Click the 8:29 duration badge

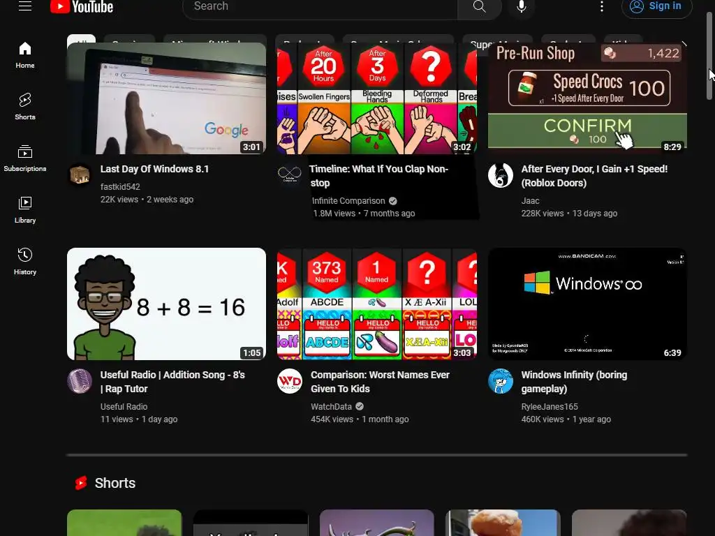coord(672,147)
